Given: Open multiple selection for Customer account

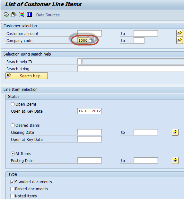Looking at the screenshot, I should pos(180,33).
